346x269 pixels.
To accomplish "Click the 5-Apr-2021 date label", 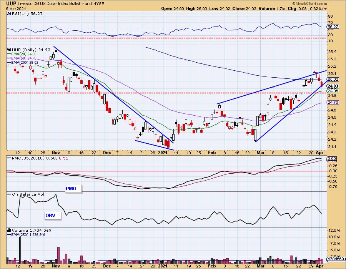I will [16, 8].
